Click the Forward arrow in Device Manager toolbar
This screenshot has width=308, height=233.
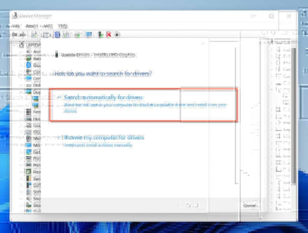(x=23, y=35)
